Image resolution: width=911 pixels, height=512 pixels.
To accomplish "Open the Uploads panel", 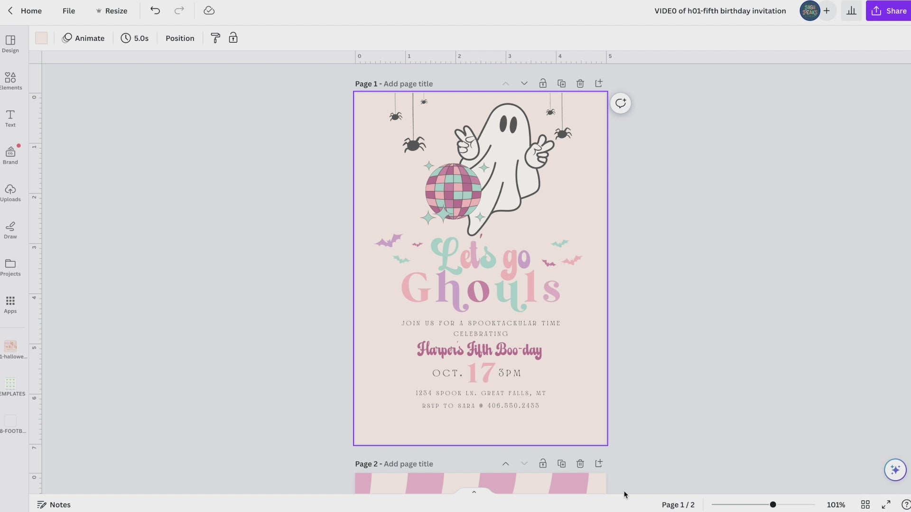I will [10, 192].
